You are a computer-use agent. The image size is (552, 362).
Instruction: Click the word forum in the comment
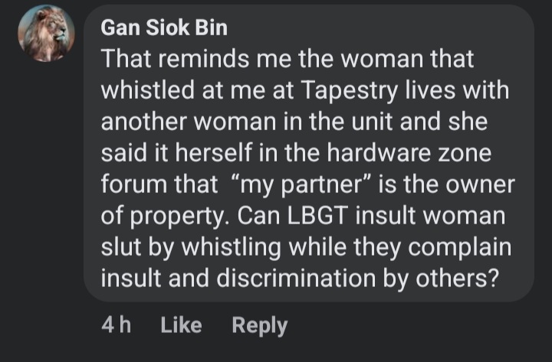coord(134,184)
